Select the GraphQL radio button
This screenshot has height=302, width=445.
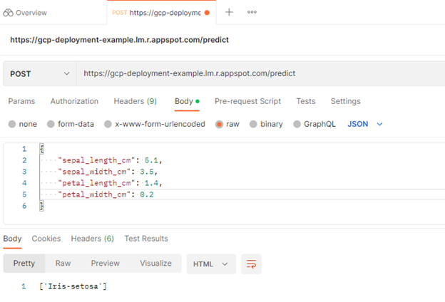297,124
